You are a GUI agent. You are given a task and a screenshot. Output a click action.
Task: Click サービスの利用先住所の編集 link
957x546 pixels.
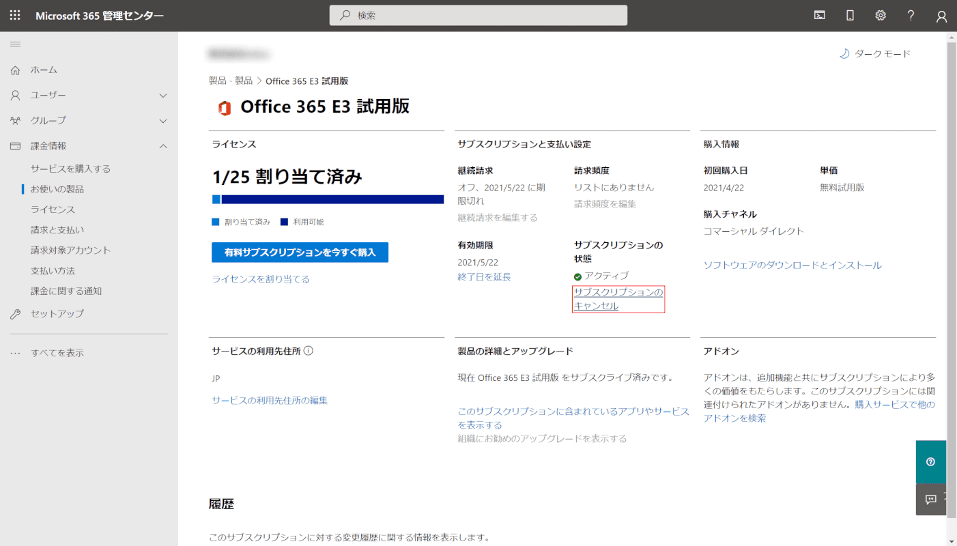click(270, 401)
